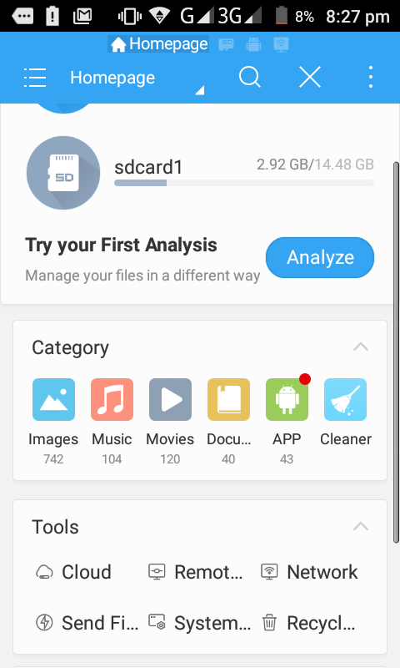Click the sdcard1 storage usage bar
The height and width of the screenshot is (668, 400).
(244, 183)
